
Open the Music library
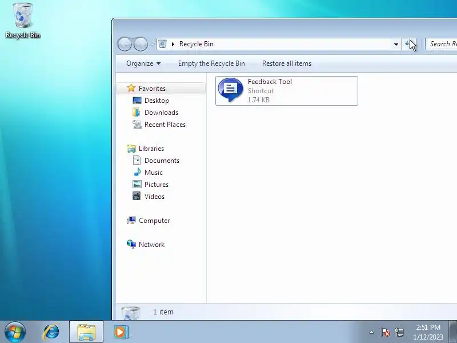point(153,173)
